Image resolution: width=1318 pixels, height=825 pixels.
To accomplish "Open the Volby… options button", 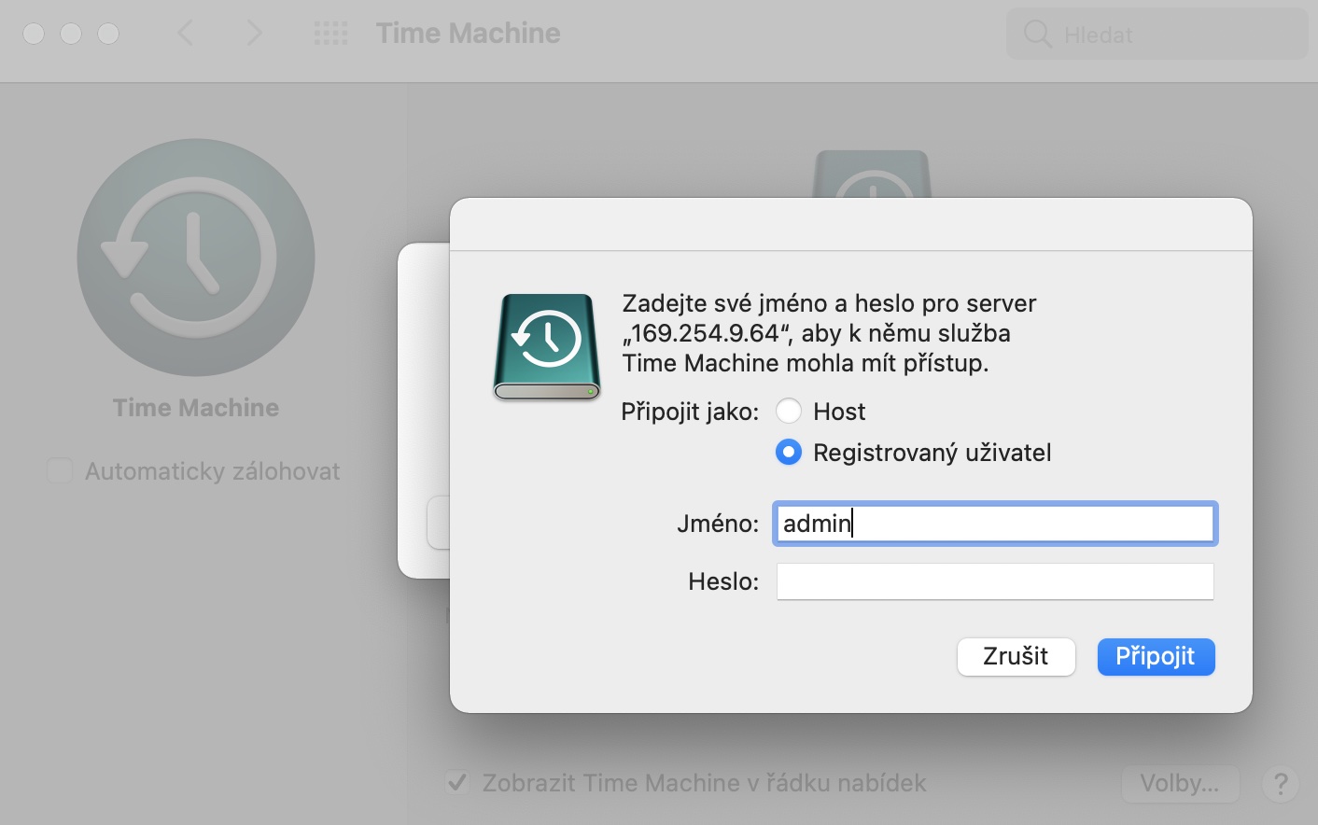I will [x=1180, y=783].
